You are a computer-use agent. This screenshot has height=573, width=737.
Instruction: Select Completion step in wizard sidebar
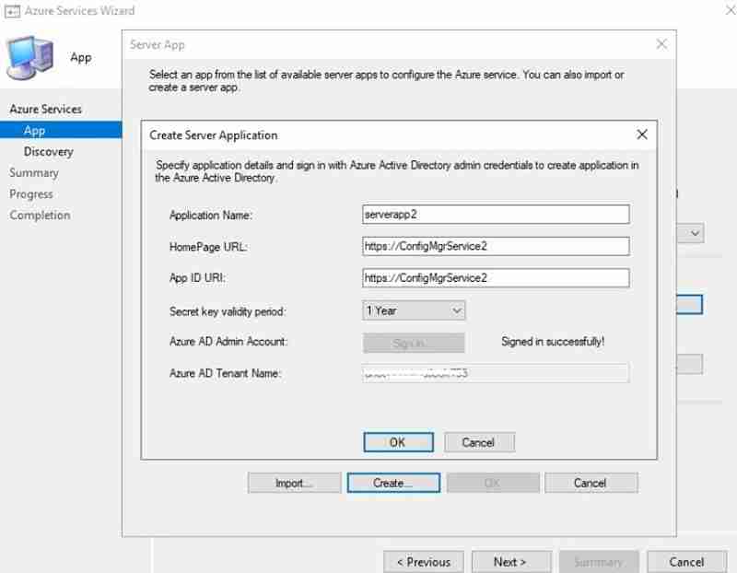point(40,216)
